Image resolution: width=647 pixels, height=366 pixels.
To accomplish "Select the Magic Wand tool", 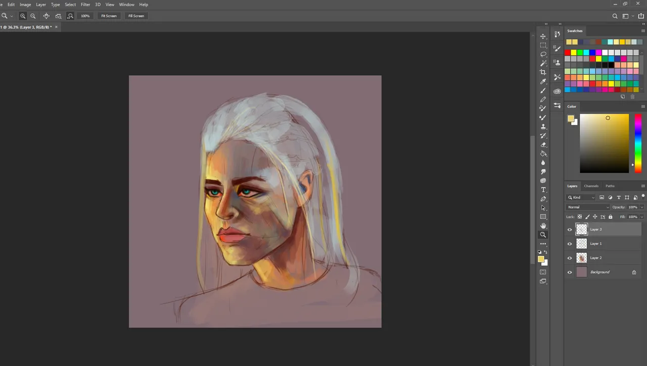I will pyautogui.click(x=543, y=63).
